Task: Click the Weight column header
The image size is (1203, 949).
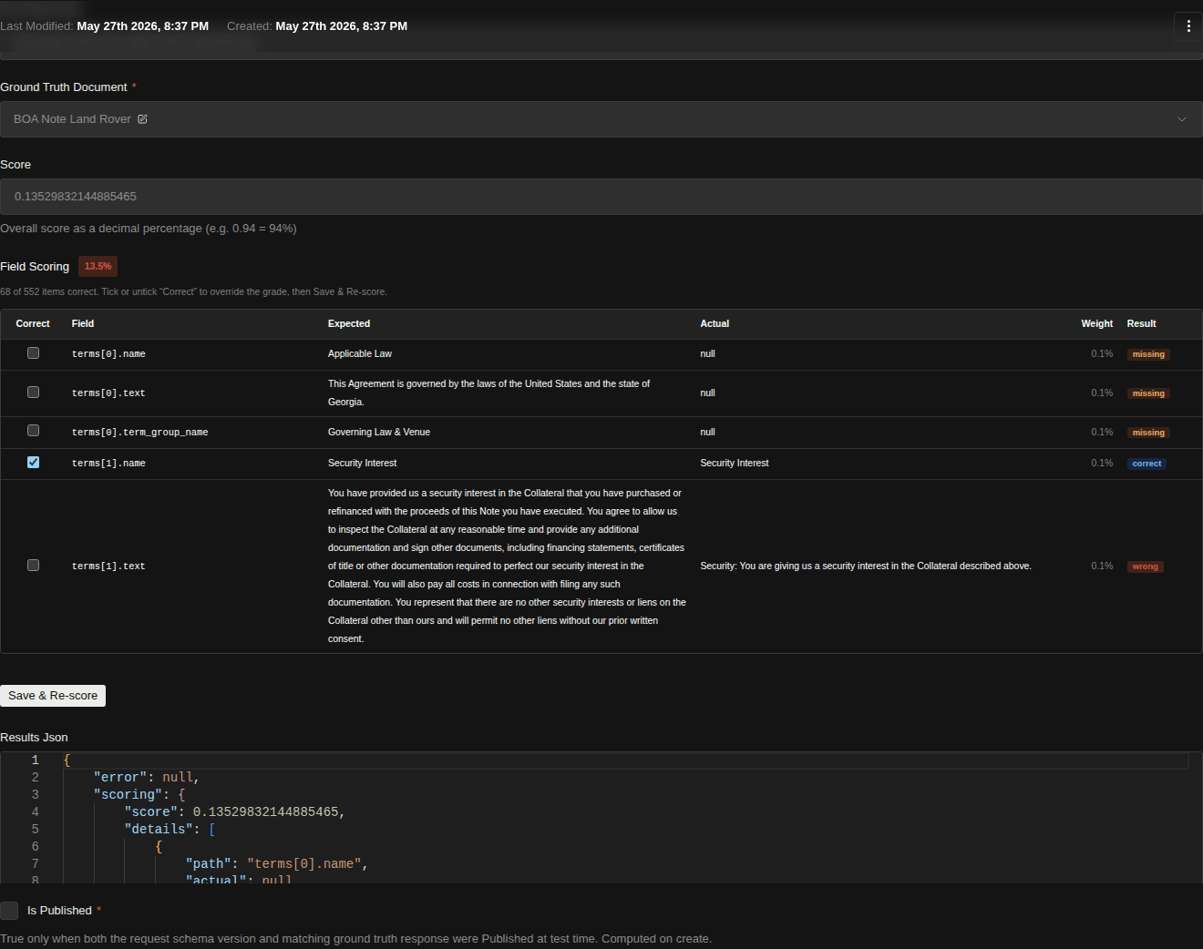Action: (x=1096, y=323)
